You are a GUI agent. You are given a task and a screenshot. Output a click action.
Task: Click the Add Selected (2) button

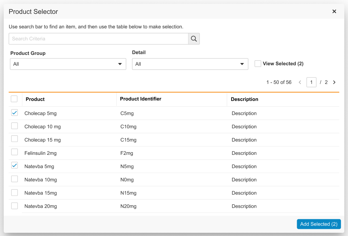point(319,224)
